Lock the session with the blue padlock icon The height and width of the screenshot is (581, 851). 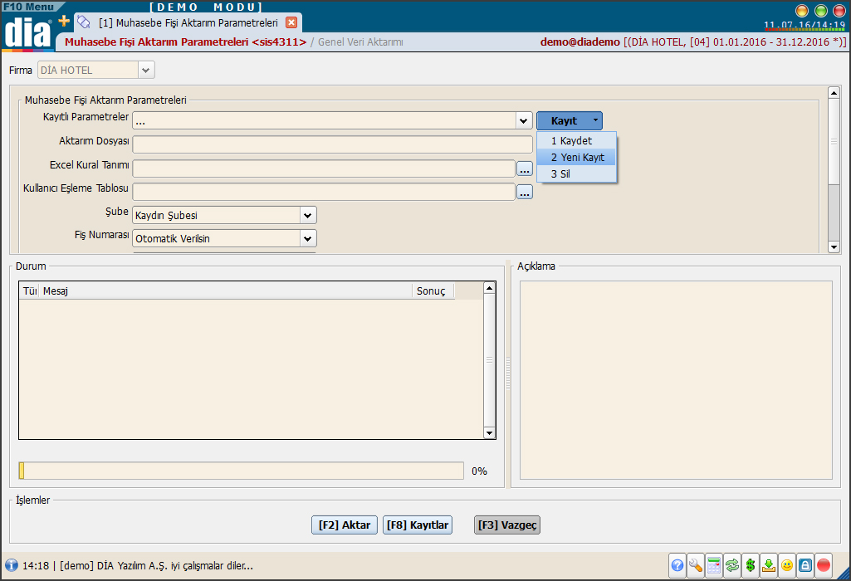coord(805,566)
